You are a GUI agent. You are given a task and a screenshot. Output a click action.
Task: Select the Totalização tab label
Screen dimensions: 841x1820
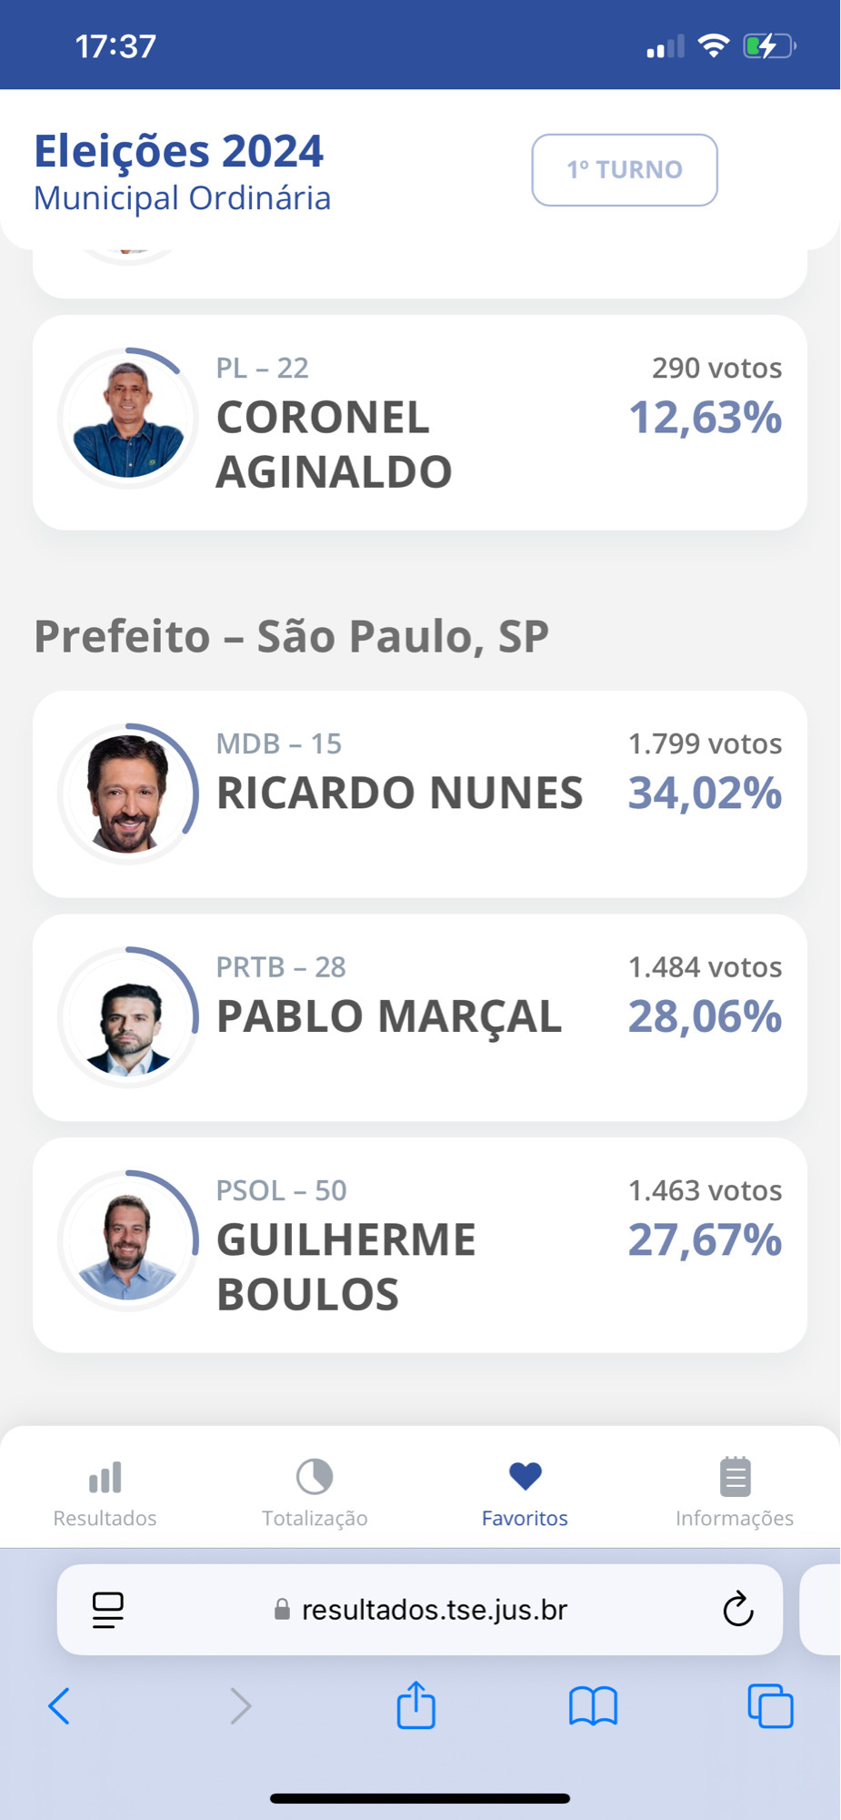tap(315, 1518)
